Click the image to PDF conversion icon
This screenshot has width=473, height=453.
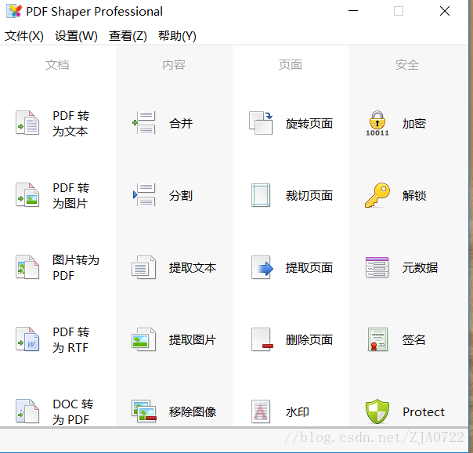point(27,267)
